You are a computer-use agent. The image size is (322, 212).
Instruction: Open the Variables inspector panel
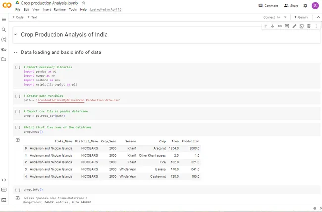4,39
